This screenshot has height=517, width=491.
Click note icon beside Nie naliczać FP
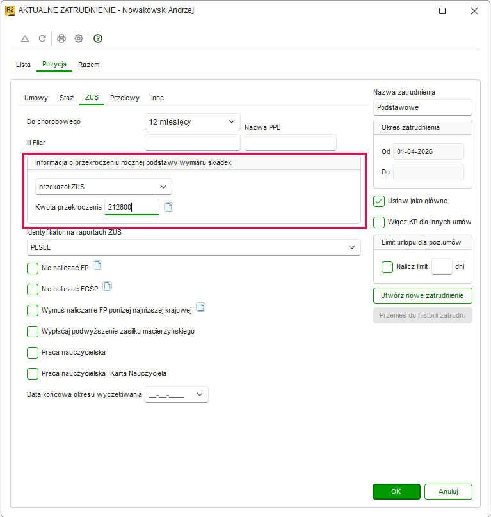pyautogui.click(x=97, y=265)
